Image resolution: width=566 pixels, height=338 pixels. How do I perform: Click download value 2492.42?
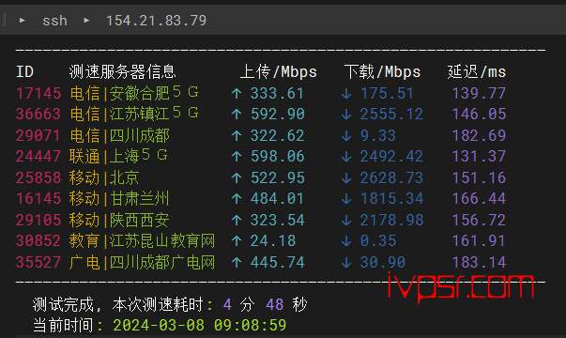coord(391,156)
